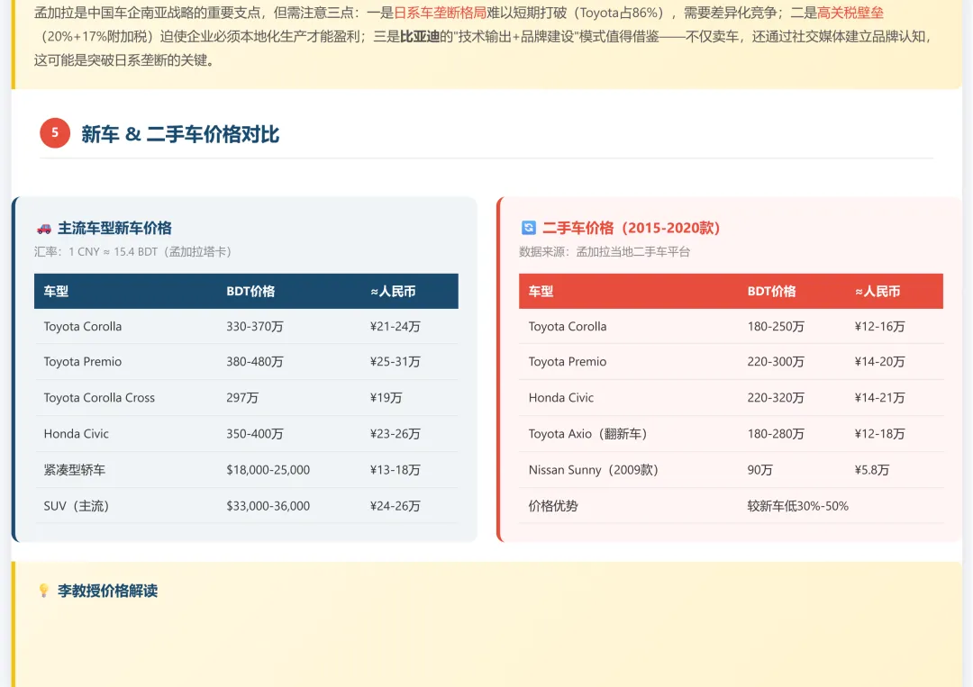Click the 二手车价格（2015-2020款）title
This screenshot has height=687, width=973.
click(x=631, y=228)
